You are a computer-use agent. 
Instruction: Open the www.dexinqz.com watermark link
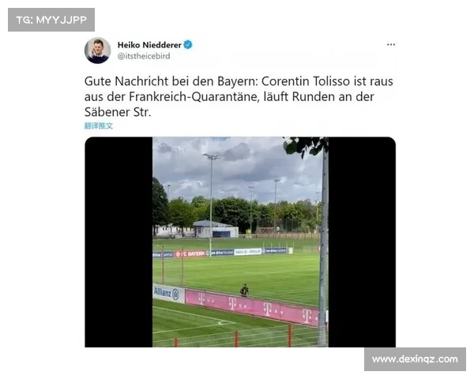tap(415, 359)
